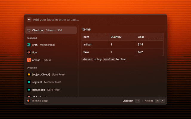Click the orange artisan product icon

[x=29, y=60]
